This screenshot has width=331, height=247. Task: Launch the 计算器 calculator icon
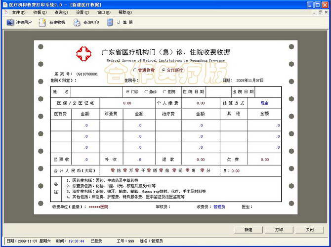[x=110, y=22]
